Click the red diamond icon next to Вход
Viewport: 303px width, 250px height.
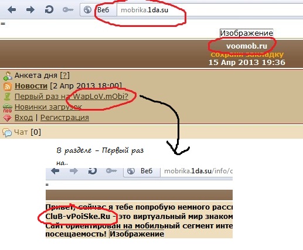(7, 118)
